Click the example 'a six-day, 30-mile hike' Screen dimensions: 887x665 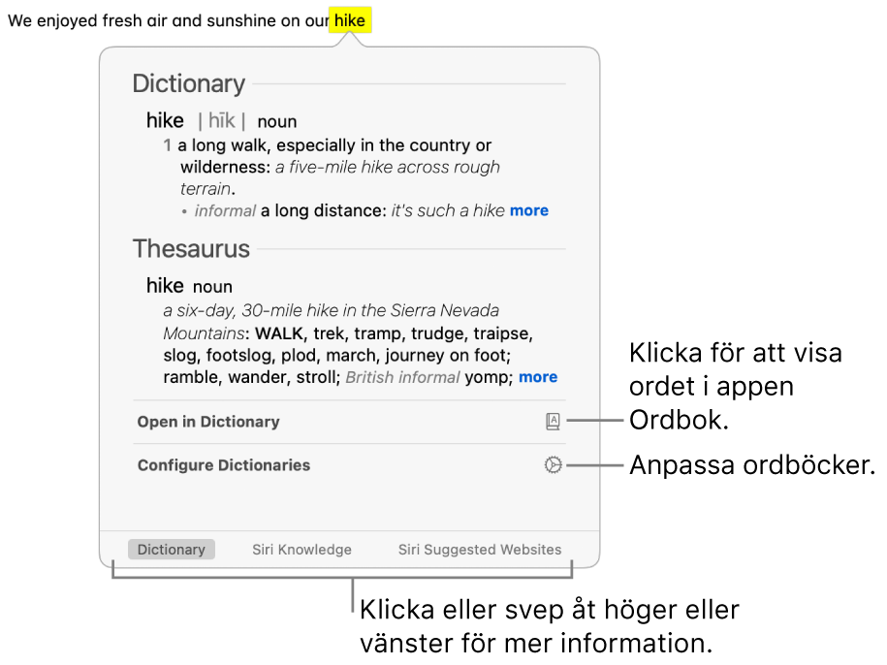[x=251, y=310]
